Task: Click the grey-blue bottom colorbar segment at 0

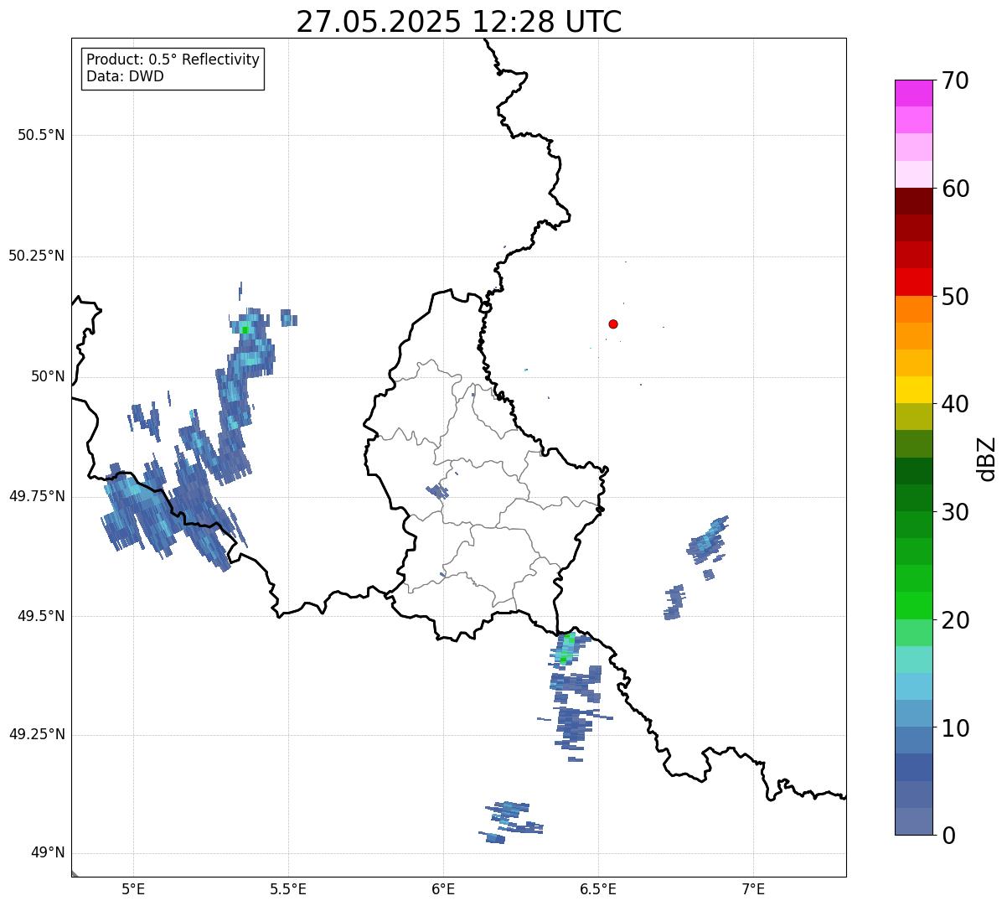Action: tap(913, 821)
